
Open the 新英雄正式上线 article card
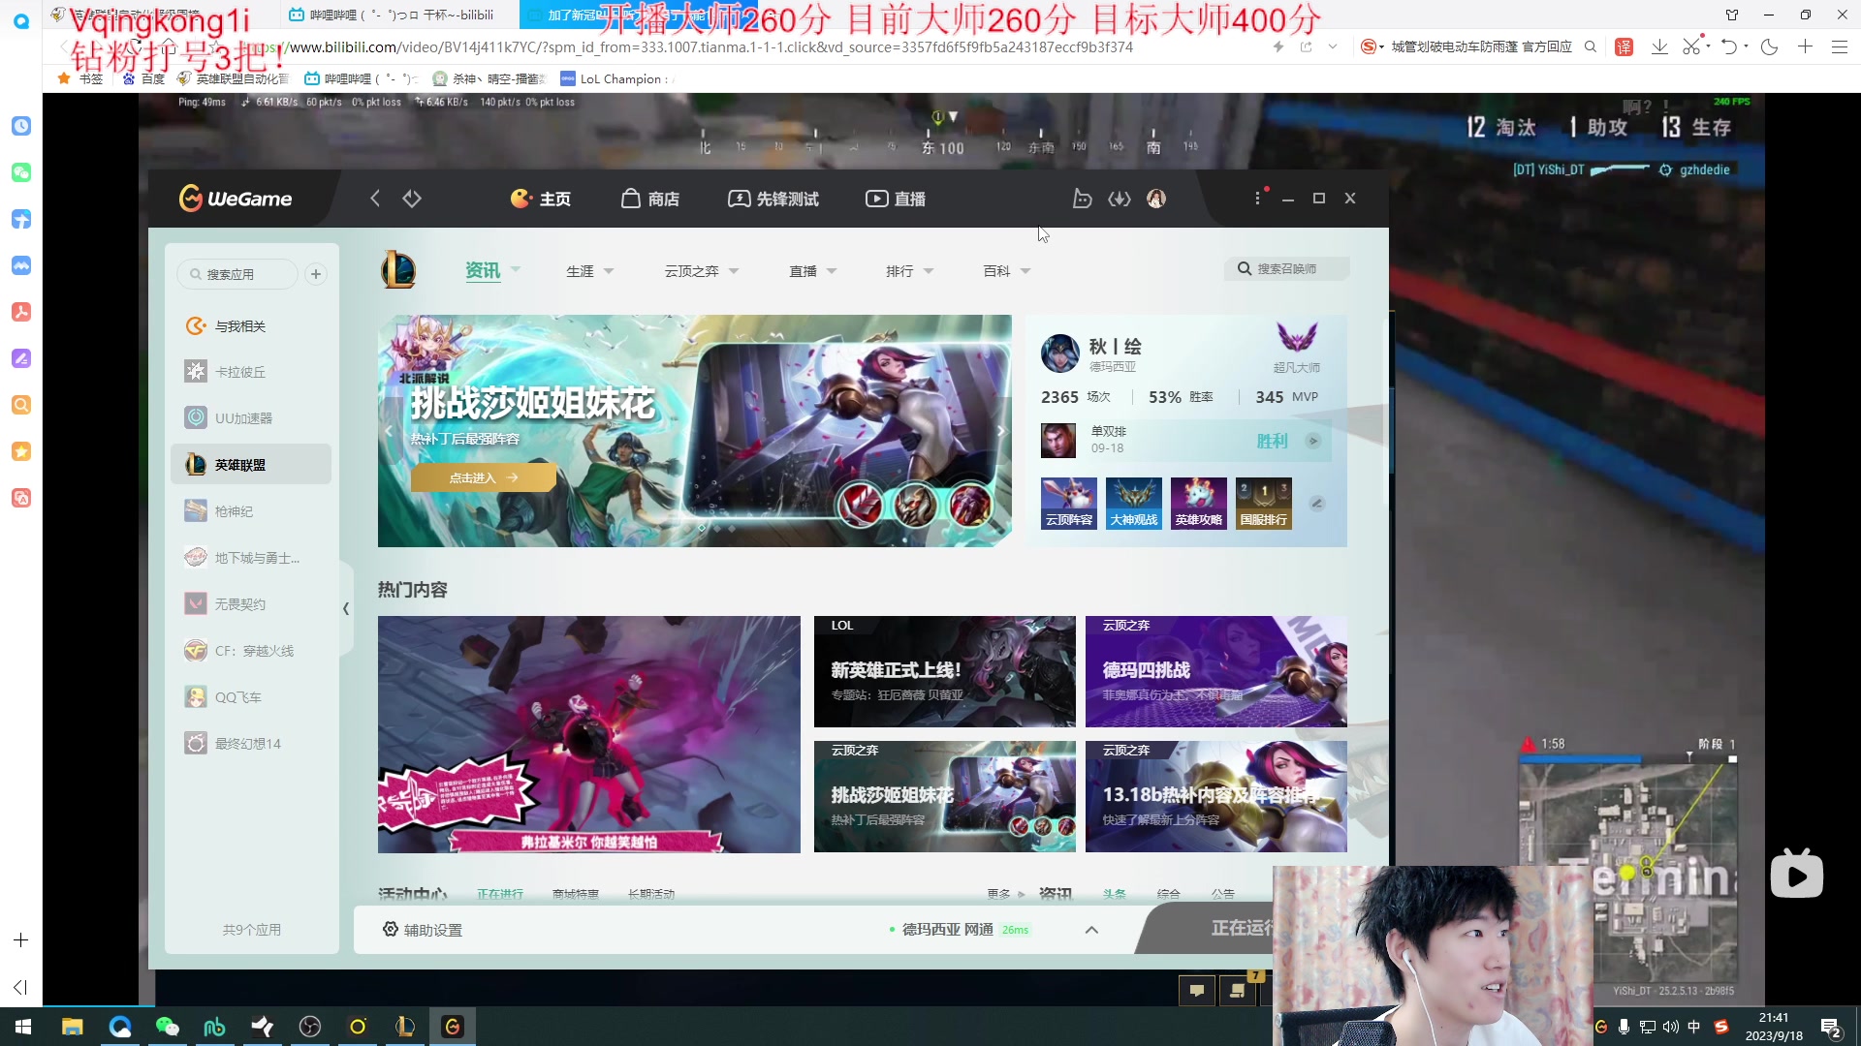click(945, 671)
